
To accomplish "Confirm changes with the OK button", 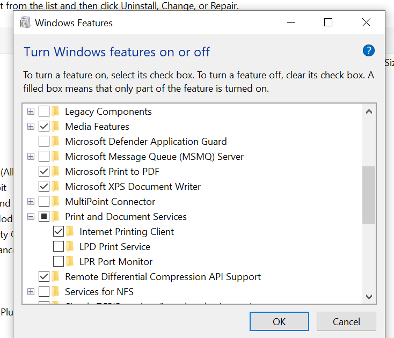I will pos(279,321).
